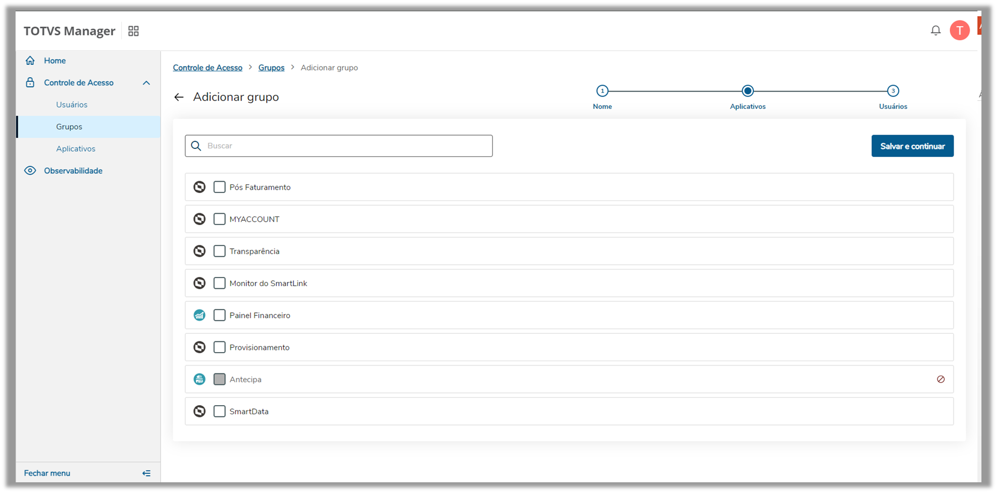The width and height of the screenshot is (997, 493).
Task: Click the magnifier icon in the search box
Action: [x=196, y=146]
